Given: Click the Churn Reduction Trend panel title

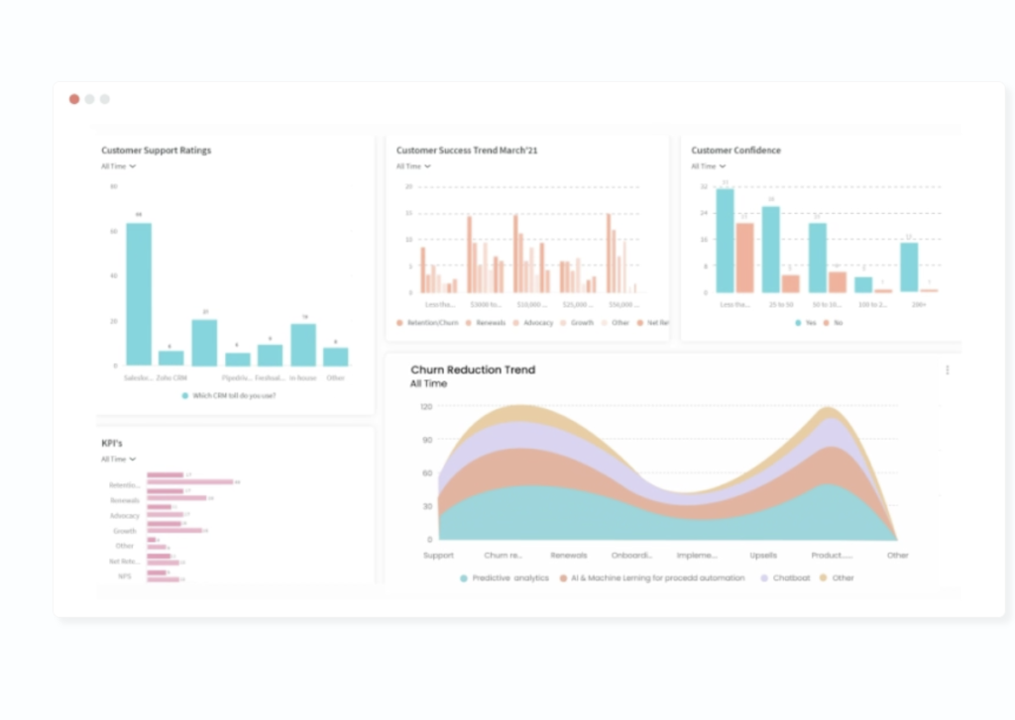Looking at the screenshot, I should (473, 369).
